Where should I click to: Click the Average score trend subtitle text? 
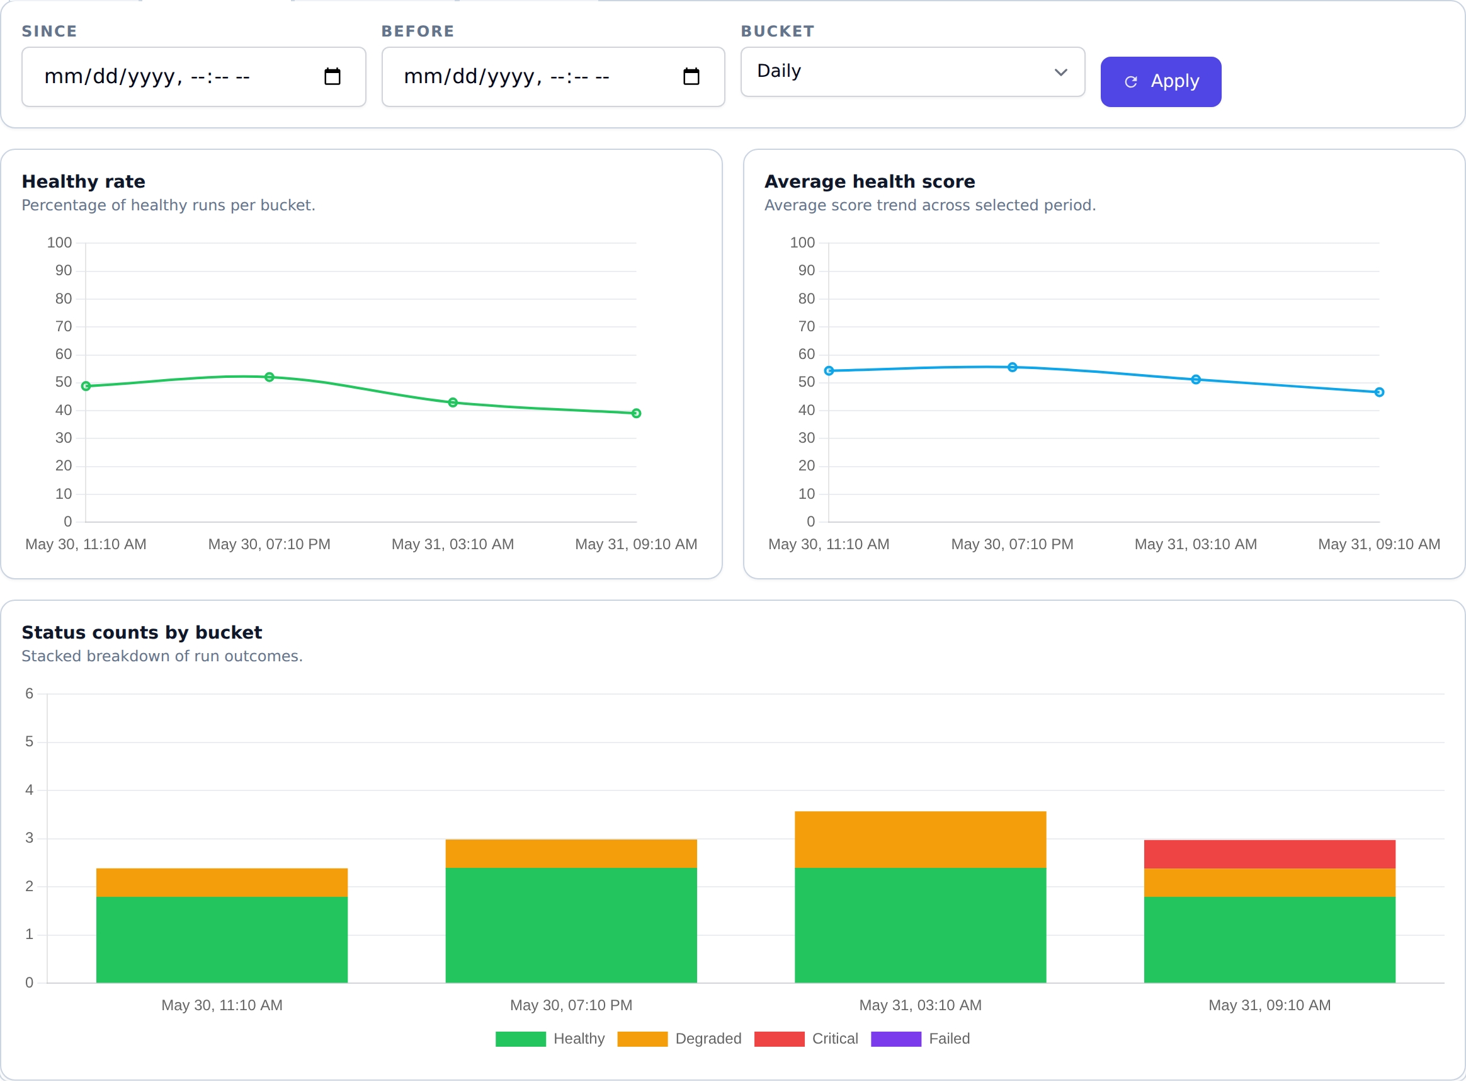click(929, 205)
